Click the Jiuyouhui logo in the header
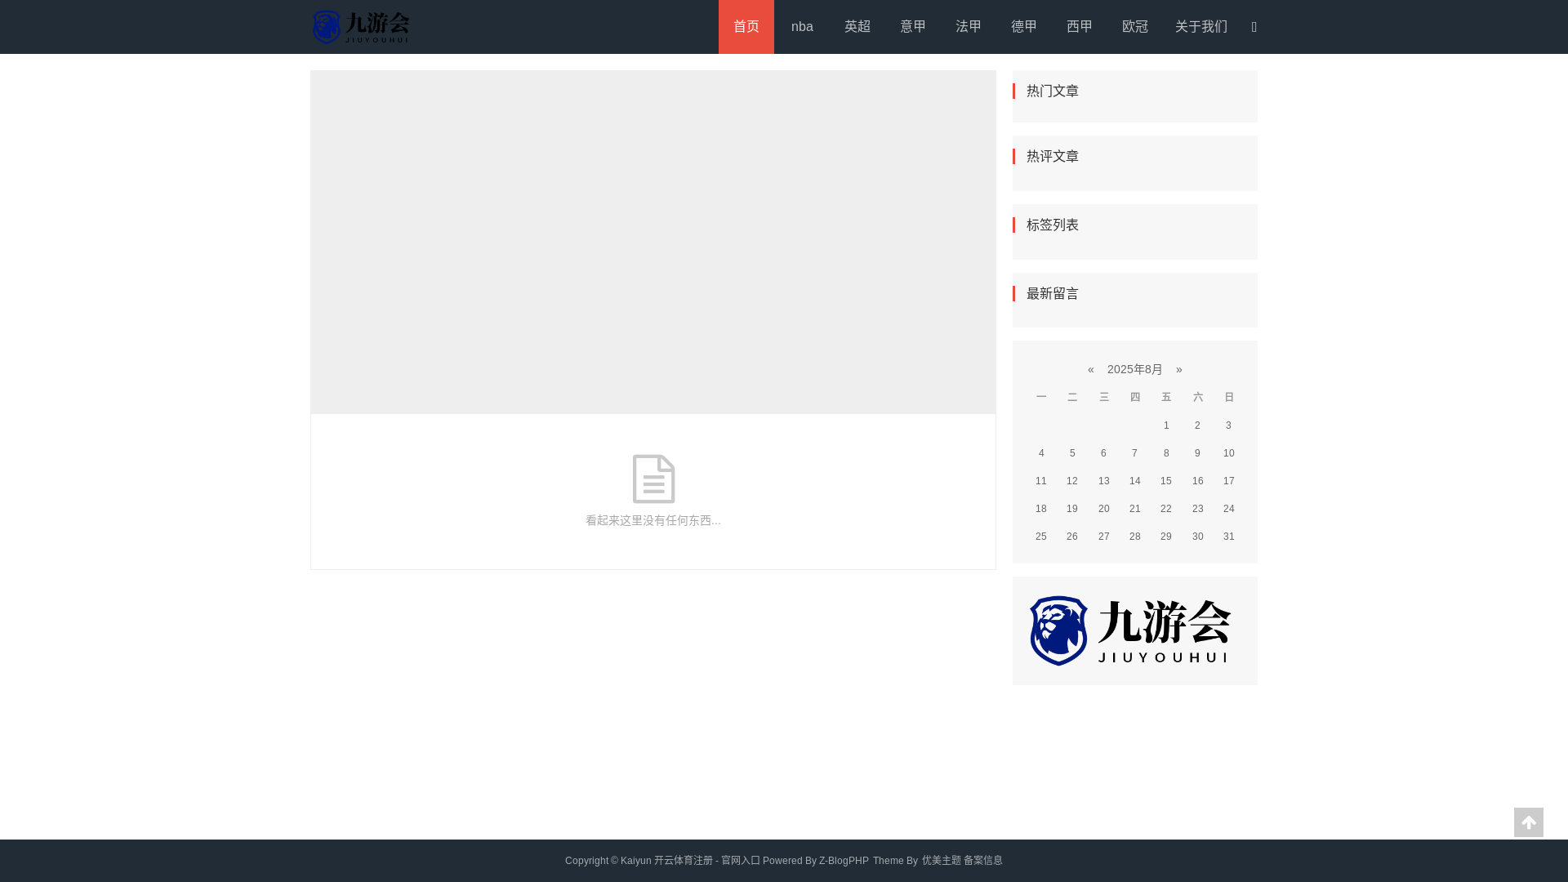The height and width of the screenshot is (882, 1568). 360,27
